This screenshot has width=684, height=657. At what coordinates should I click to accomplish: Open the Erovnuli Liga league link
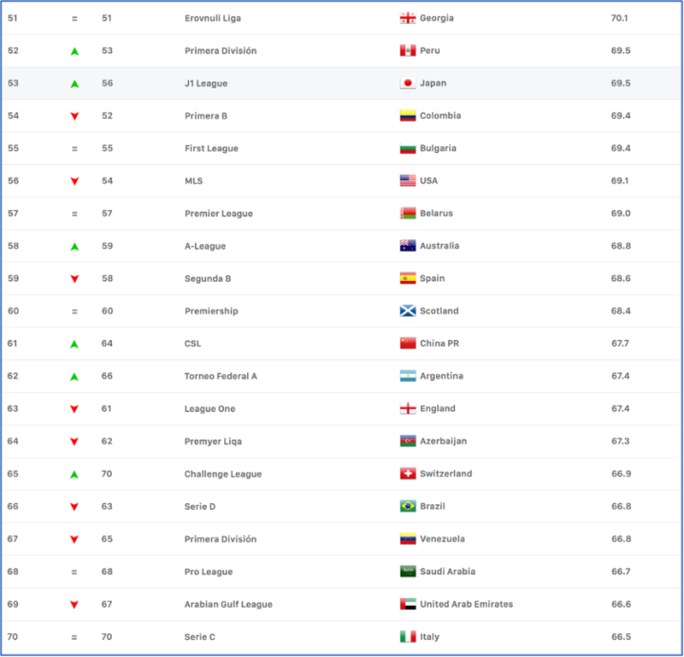coord(212,18)
